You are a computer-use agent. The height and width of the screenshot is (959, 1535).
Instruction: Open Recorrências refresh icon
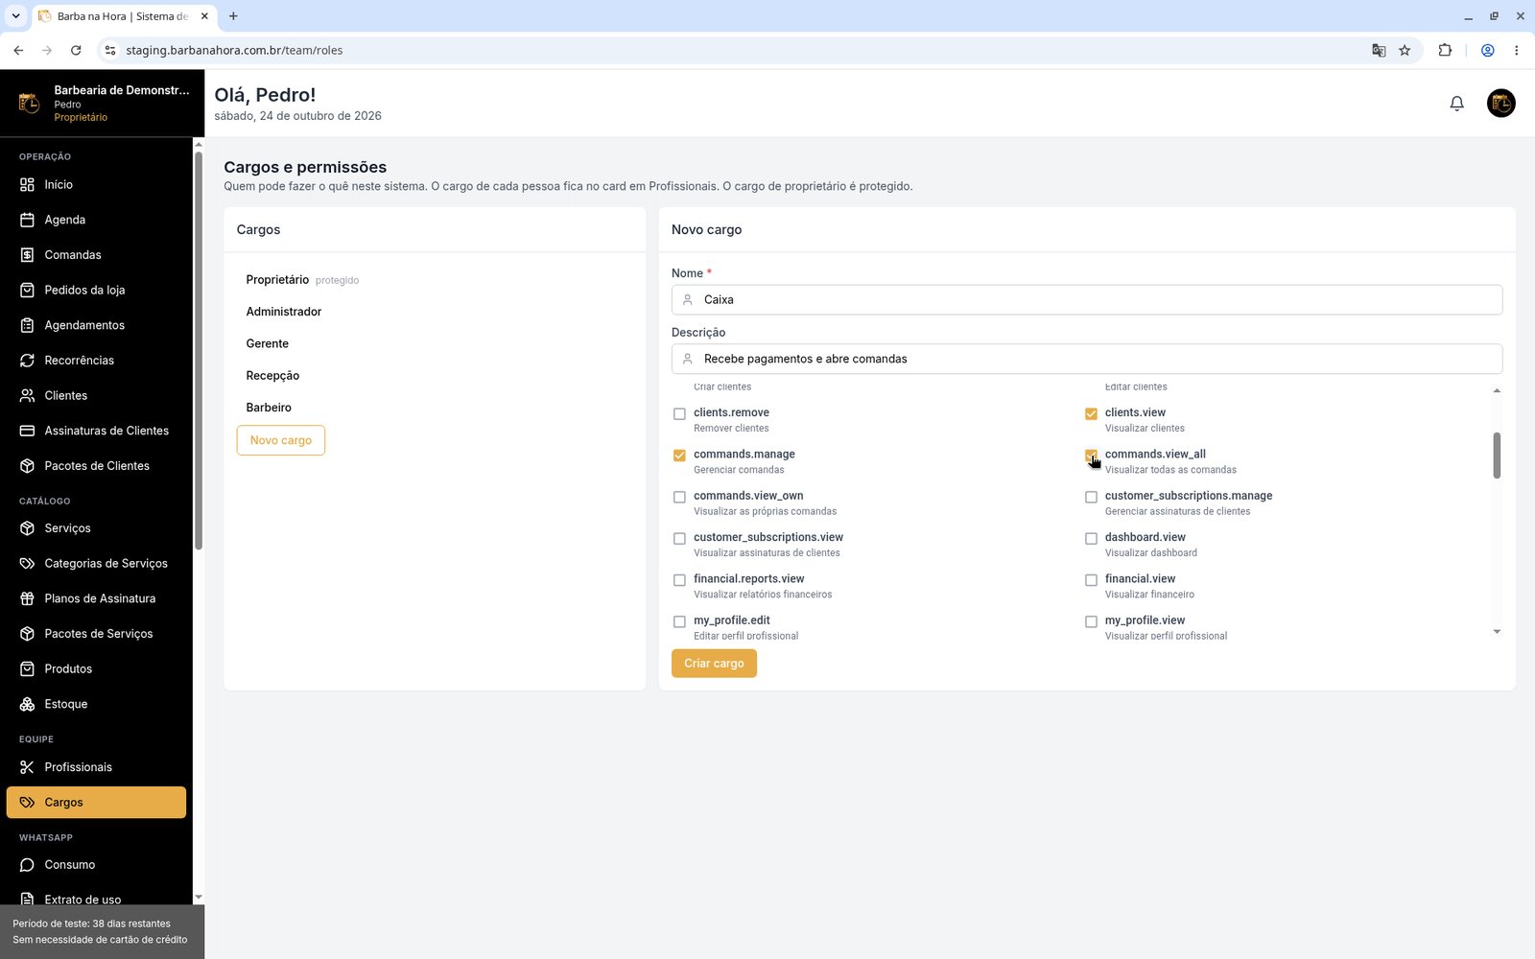click(x=27, y=361)
